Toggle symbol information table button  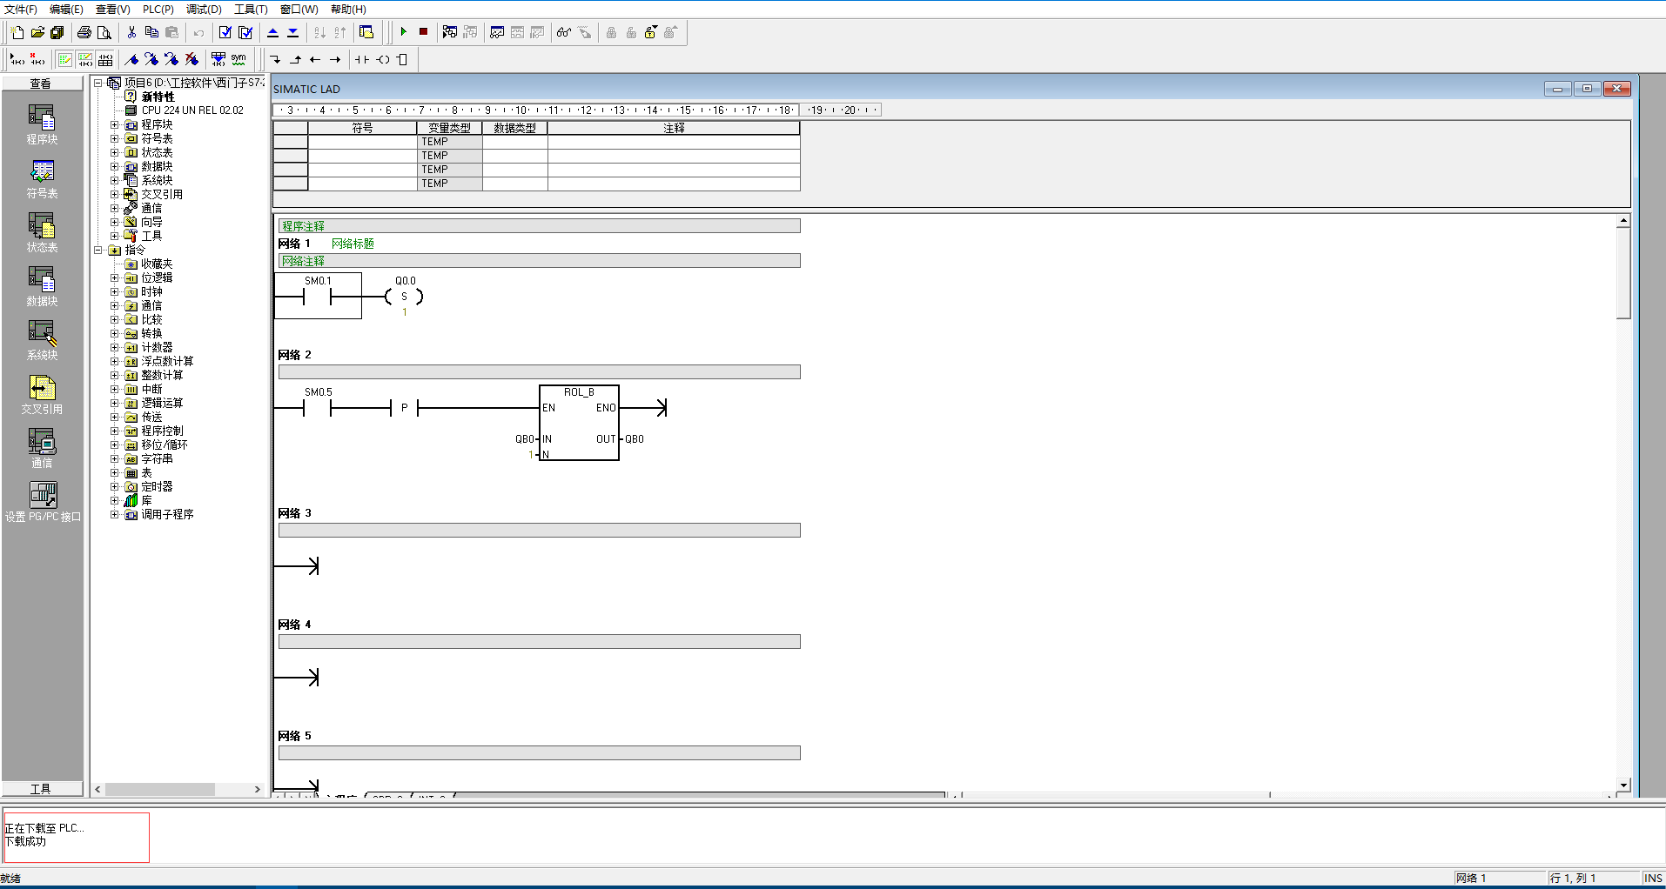pyautogui.click(x=105, y=59)
